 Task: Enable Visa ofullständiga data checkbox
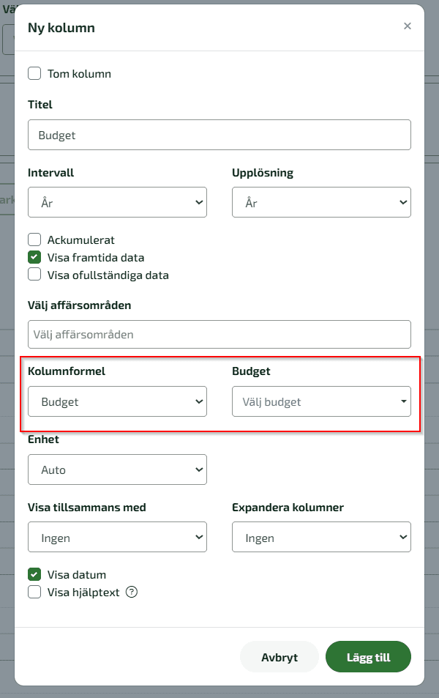click(x=34, y=275)
